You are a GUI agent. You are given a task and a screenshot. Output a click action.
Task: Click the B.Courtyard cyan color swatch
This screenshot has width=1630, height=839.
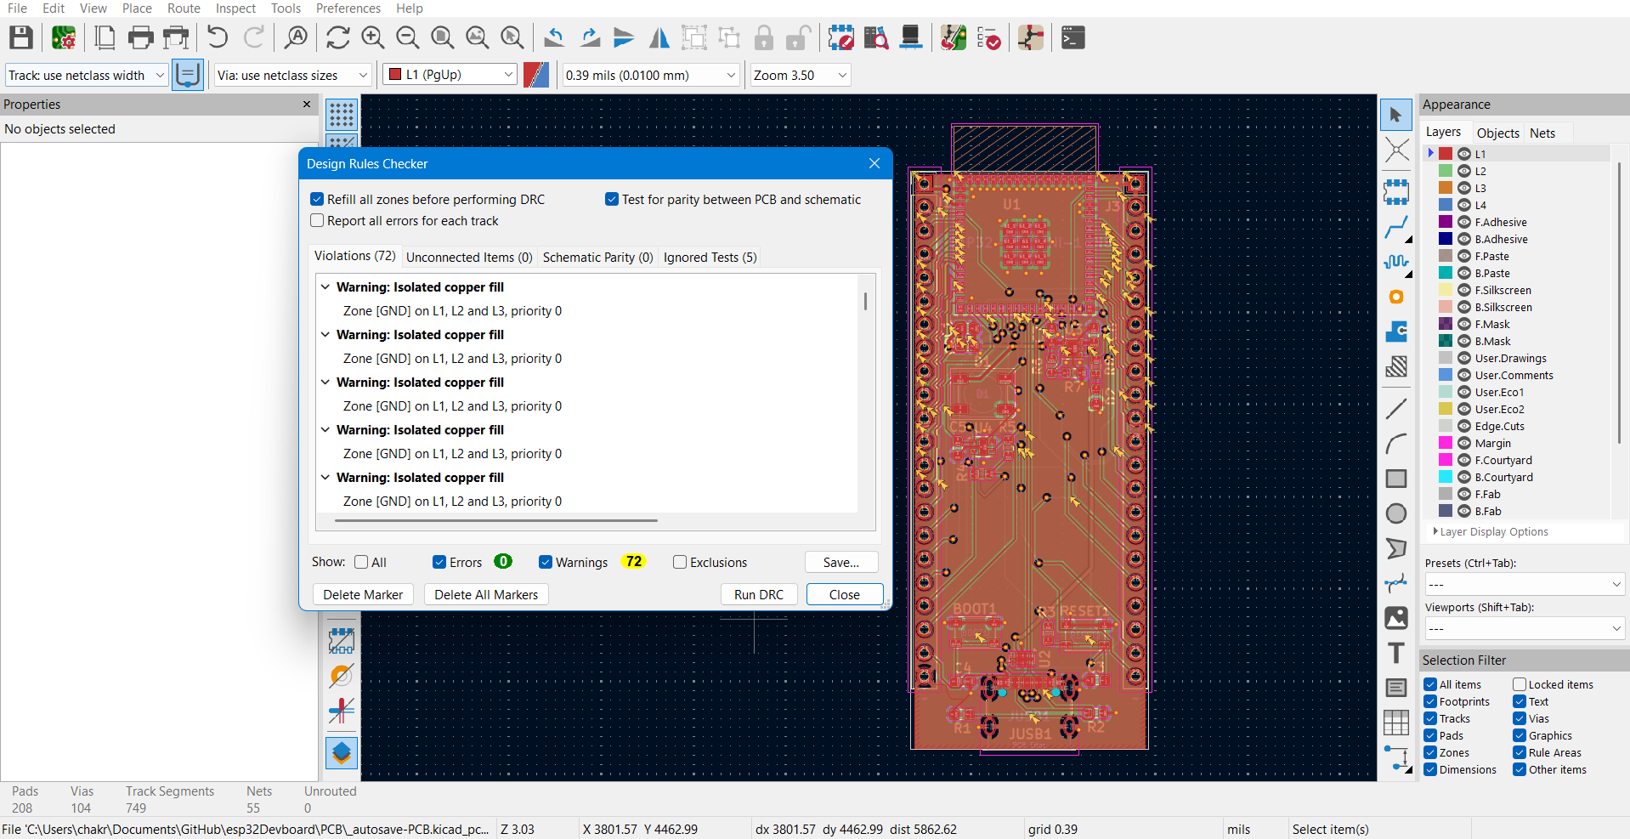click(x=1445, y=478)
